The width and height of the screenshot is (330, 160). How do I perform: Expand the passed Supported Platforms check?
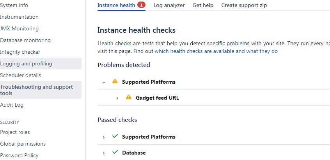pyautogui.click(x=103, y=137)
